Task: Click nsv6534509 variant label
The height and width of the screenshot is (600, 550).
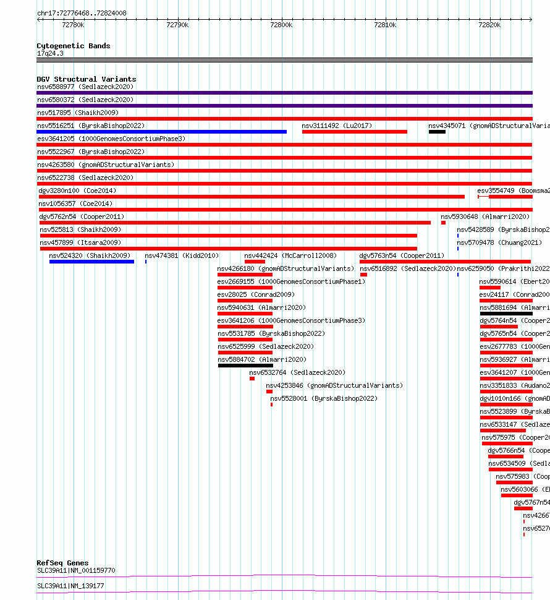Action: tap(519, 464)
